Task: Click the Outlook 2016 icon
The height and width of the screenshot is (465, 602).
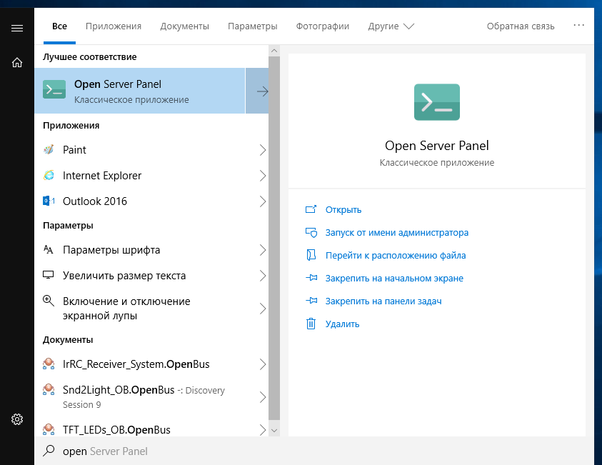Action: (x=49, y=201)
